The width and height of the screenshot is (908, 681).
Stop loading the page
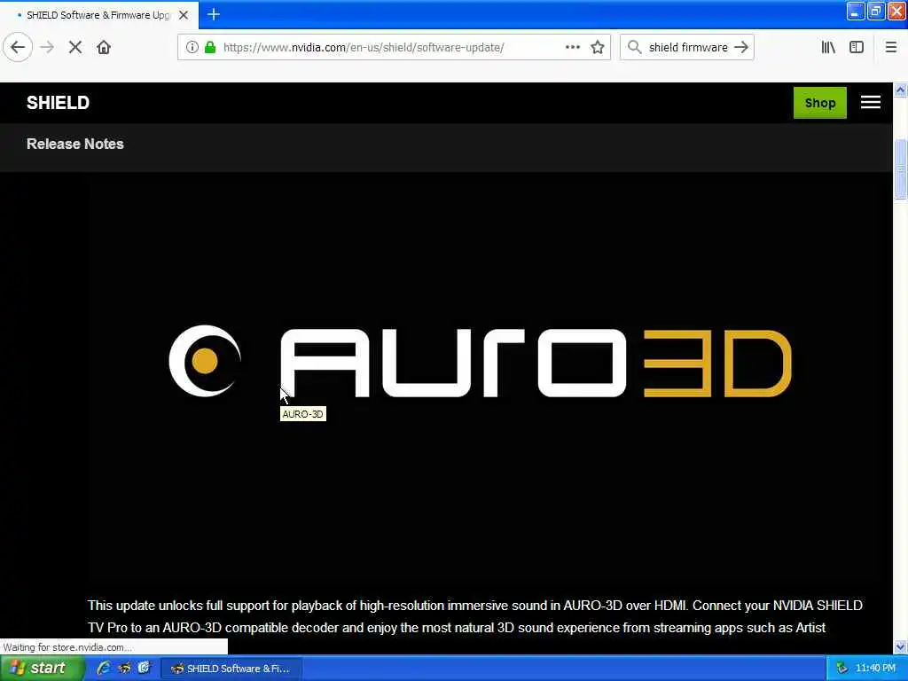point(75,48)
